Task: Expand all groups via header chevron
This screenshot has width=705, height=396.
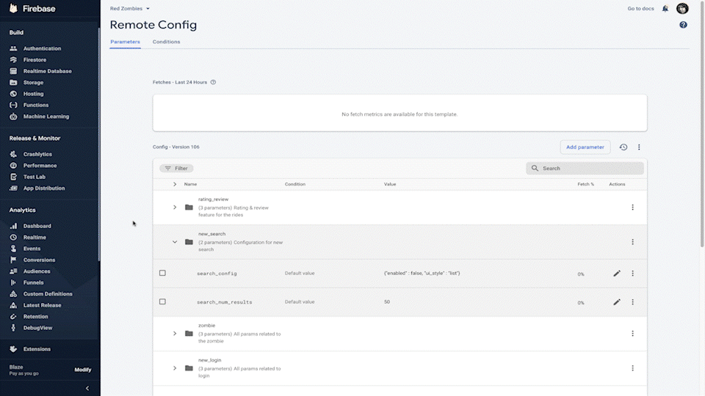Action: tap(175, 184)
